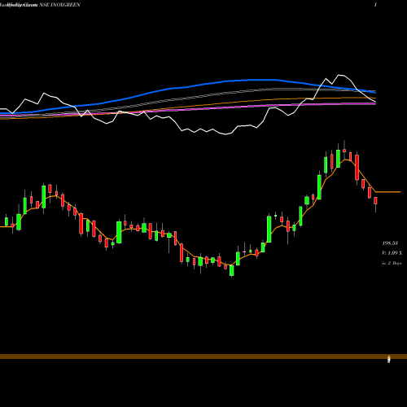Image resolution: width=407 pixels, height=407 pixels.
Task: Click the 'in 2 Days' label
Action: (392, 263)
